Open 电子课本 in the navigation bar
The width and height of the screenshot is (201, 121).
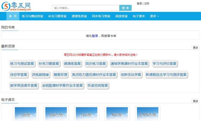[x=139, y=16]
